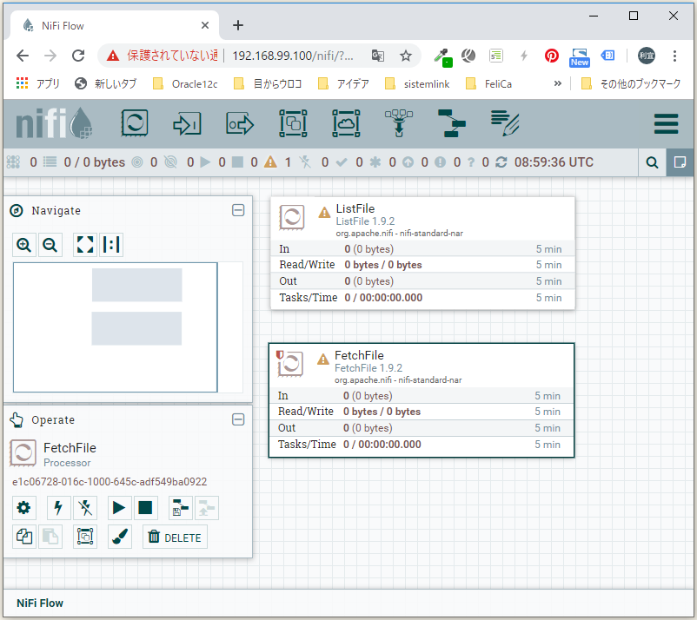
Task: Open the bulletin board icon
Action: click(x=680, y=162)
